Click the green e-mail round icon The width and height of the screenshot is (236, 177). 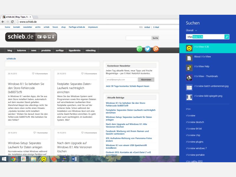click(139, 49)
